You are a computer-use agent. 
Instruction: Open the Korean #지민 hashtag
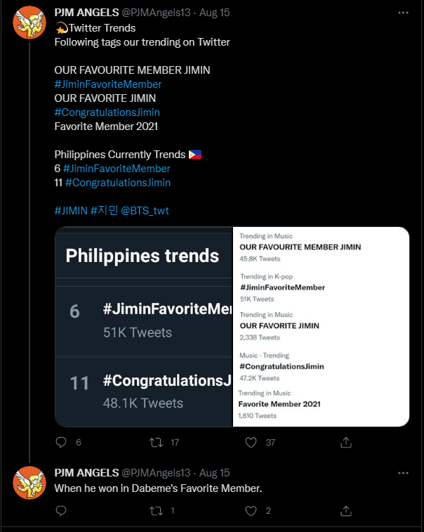(x=104, y=211)
